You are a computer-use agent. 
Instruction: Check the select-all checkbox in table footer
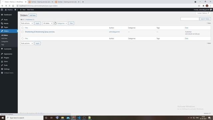point(22,39)
